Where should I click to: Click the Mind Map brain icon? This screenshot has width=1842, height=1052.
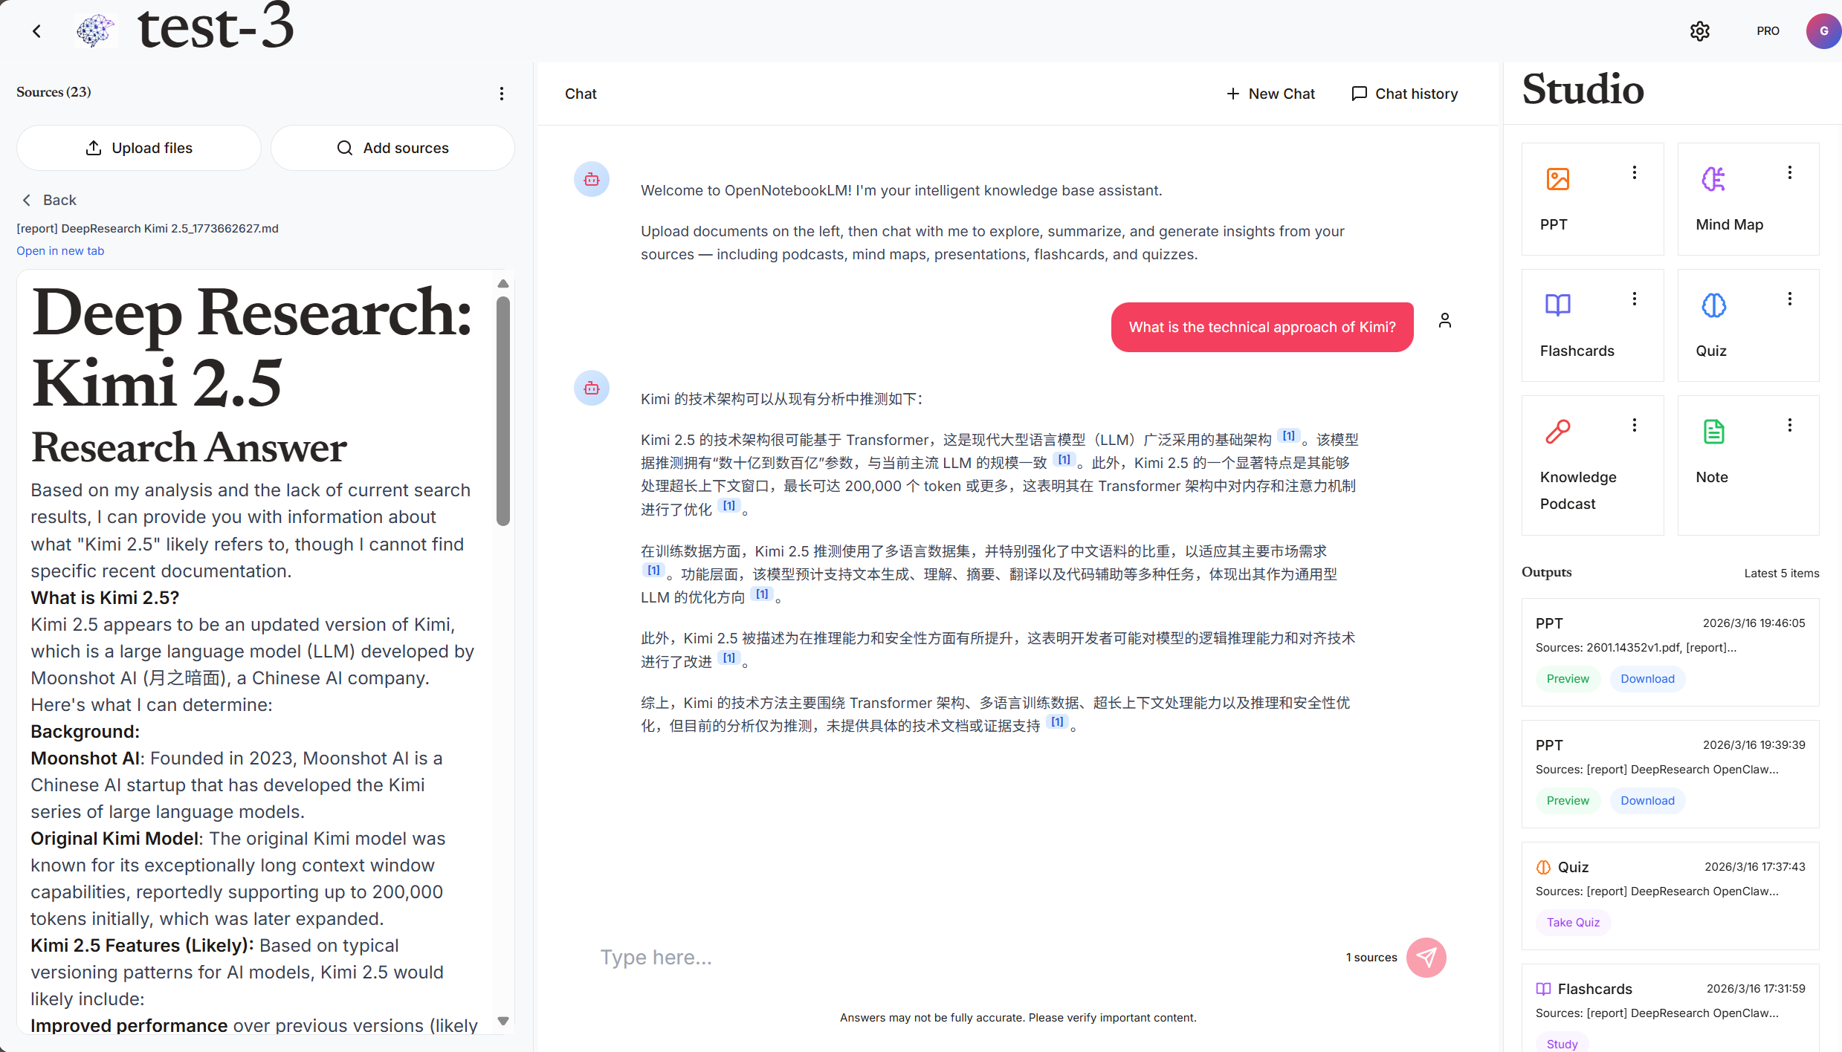[x=1713, y=179]
